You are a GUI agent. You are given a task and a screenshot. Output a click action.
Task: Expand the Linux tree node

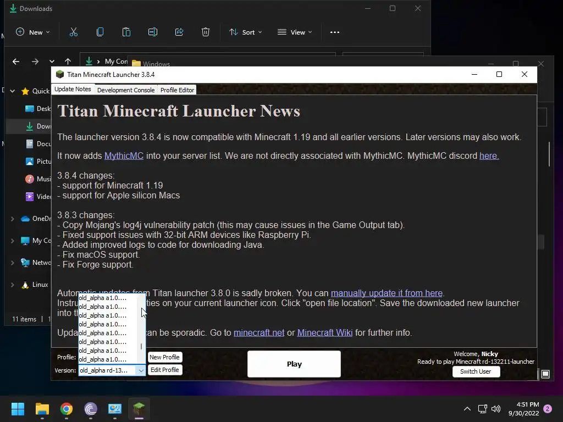click(x=13, y=285)
